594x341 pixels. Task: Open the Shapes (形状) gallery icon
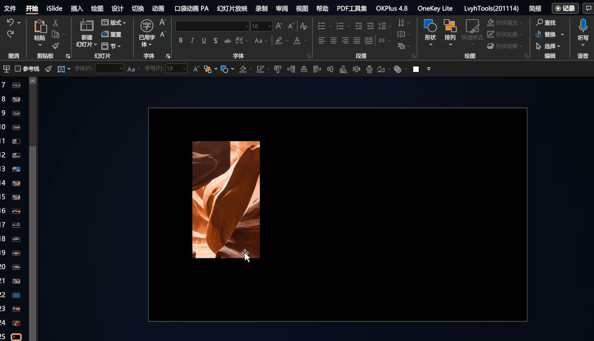[x=430, y=26]
